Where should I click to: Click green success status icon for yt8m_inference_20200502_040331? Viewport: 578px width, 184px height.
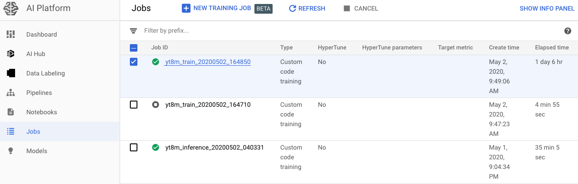(x=156, y=147)
